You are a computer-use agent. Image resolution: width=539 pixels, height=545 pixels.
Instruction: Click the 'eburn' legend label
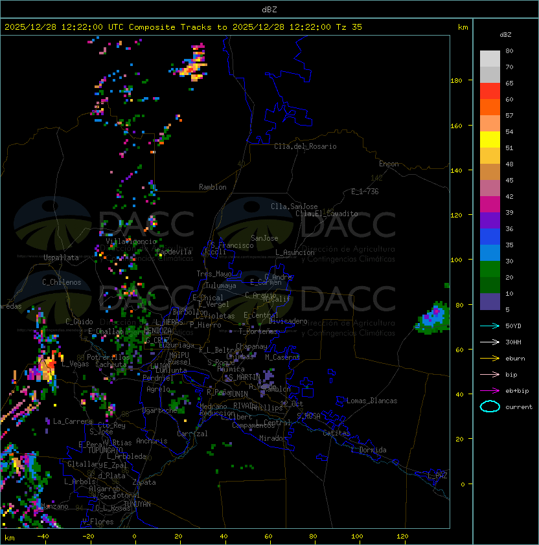(x=515, y=359)
